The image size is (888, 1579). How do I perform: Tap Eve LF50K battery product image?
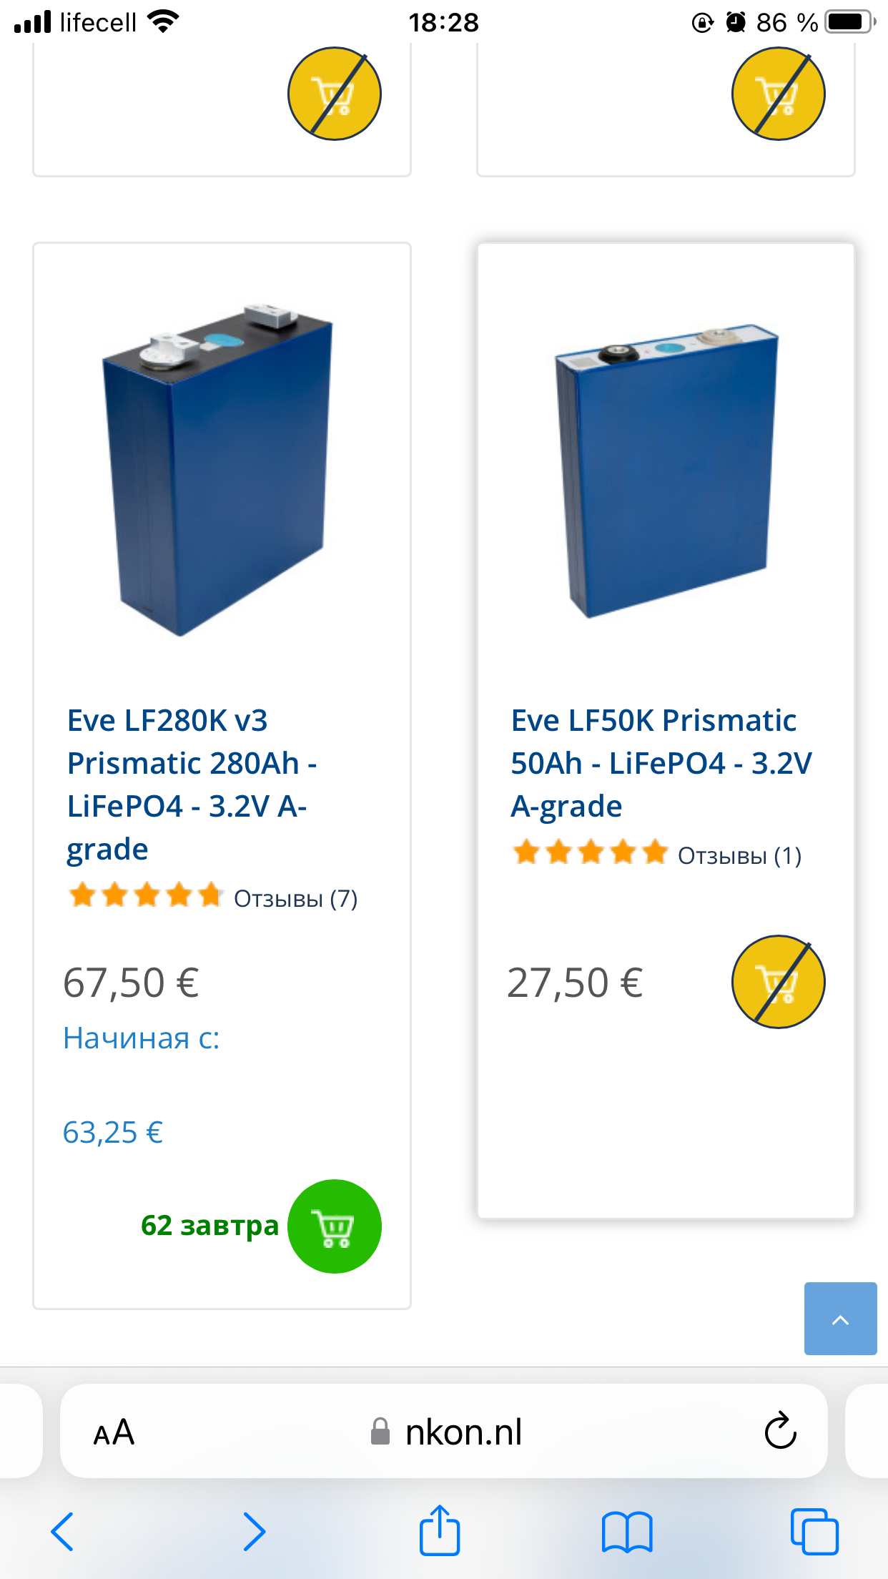(666, 470)
